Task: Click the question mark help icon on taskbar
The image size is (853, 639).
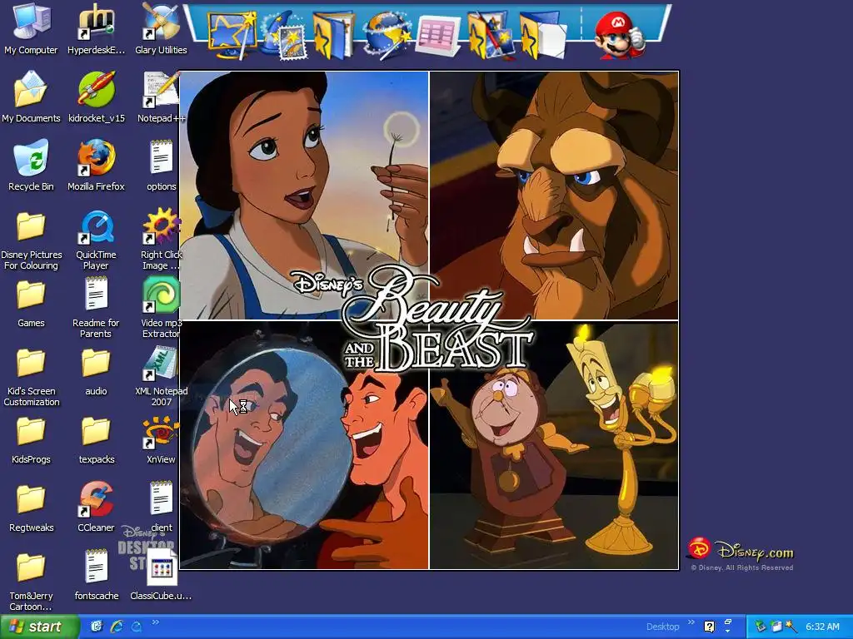Action: [709, 627]
